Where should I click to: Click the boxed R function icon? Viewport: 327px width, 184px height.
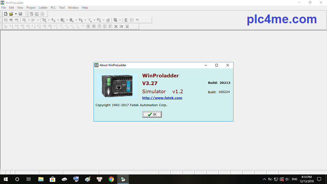coord(94,26)
